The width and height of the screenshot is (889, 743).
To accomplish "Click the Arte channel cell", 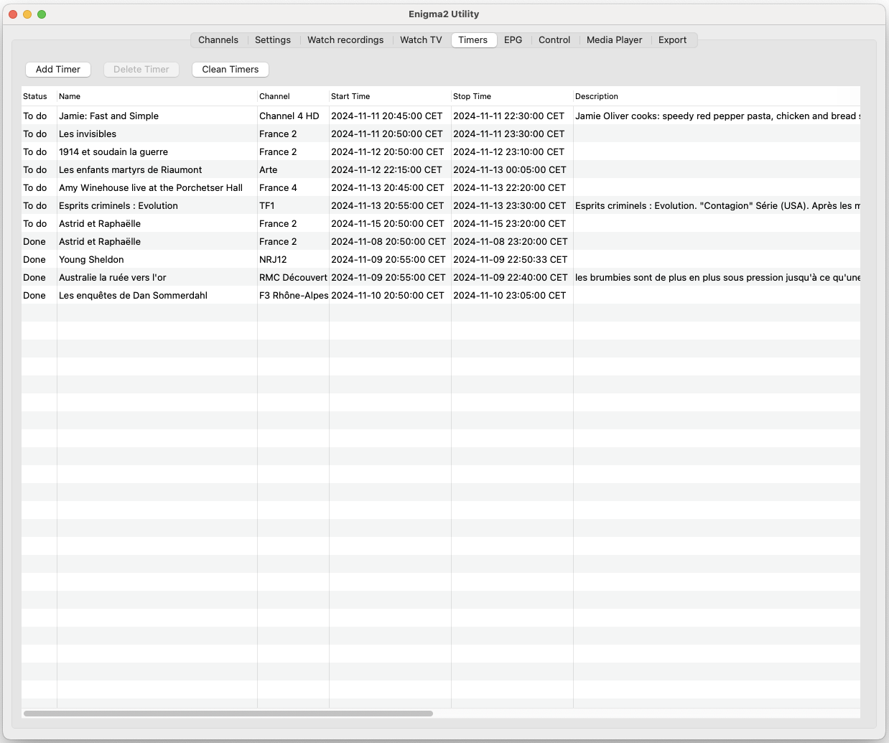I will 293,169.
